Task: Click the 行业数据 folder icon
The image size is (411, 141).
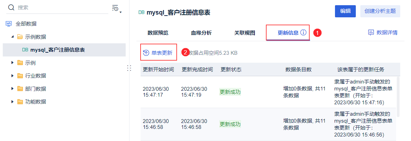Action: click(20, 76)
